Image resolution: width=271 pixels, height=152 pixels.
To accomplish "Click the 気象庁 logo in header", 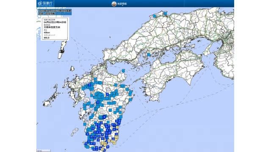I will (x=45, y=3).
